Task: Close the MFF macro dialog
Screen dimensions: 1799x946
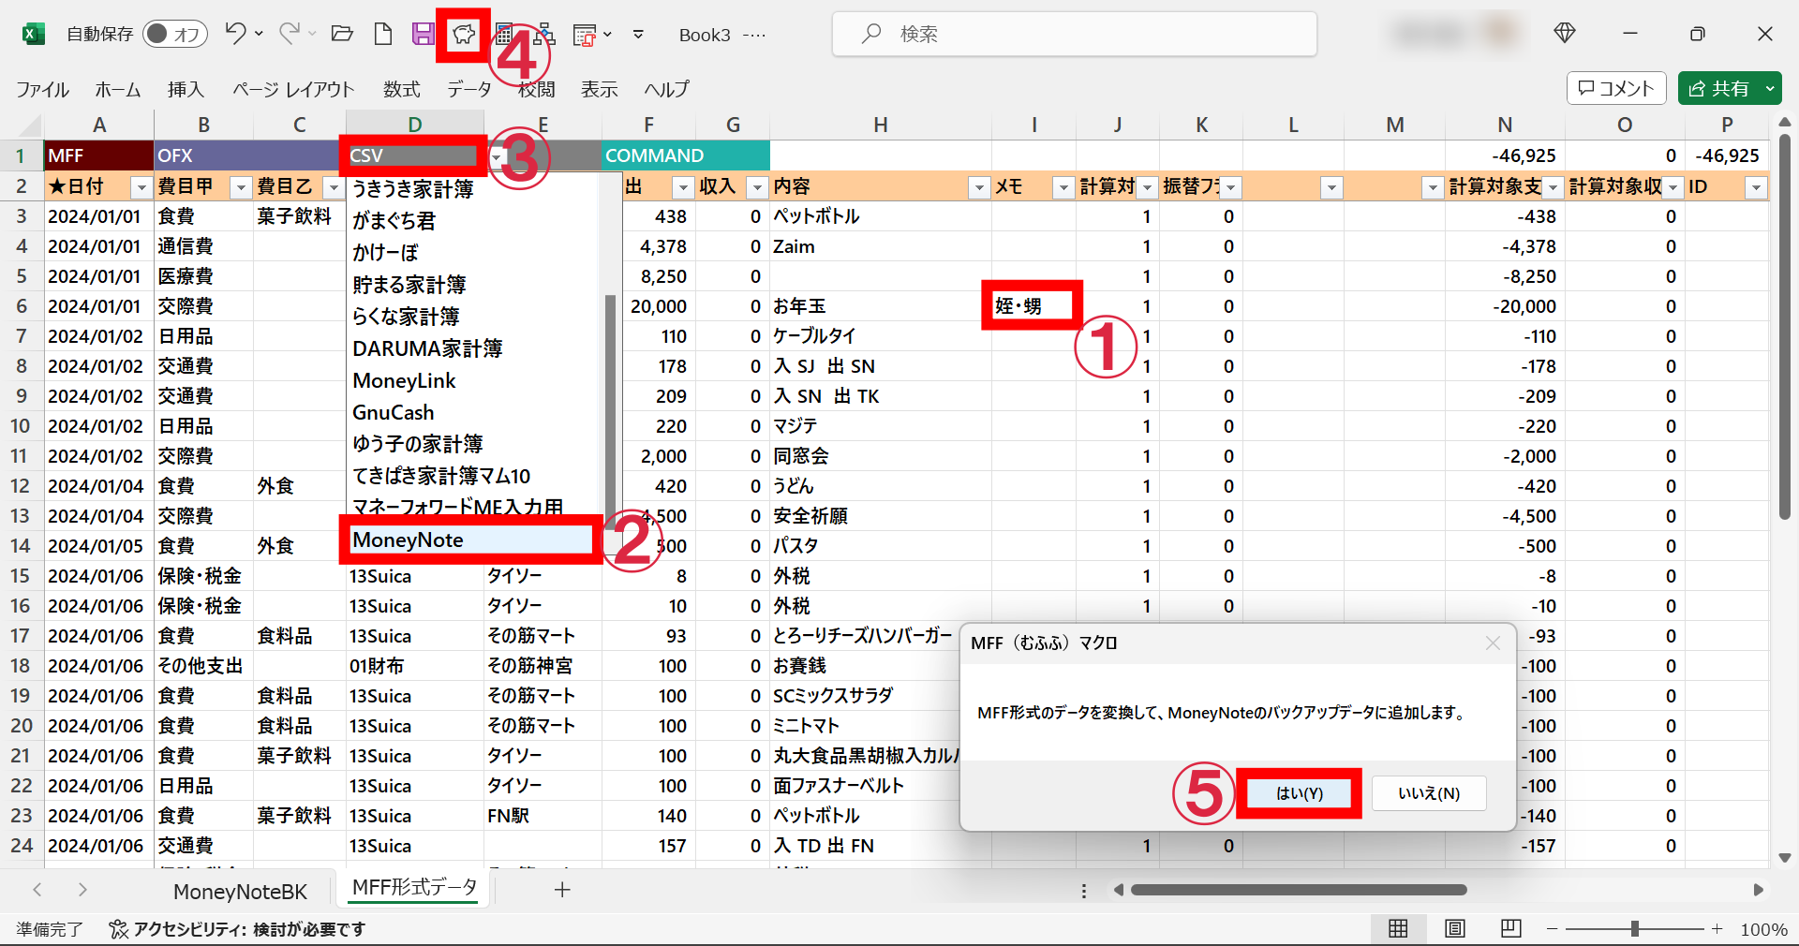Action: coord(1493,643)
